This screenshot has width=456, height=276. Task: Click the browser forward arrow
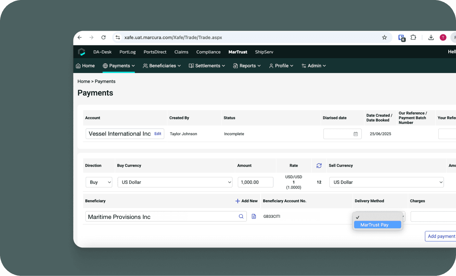tap(92, 38)
